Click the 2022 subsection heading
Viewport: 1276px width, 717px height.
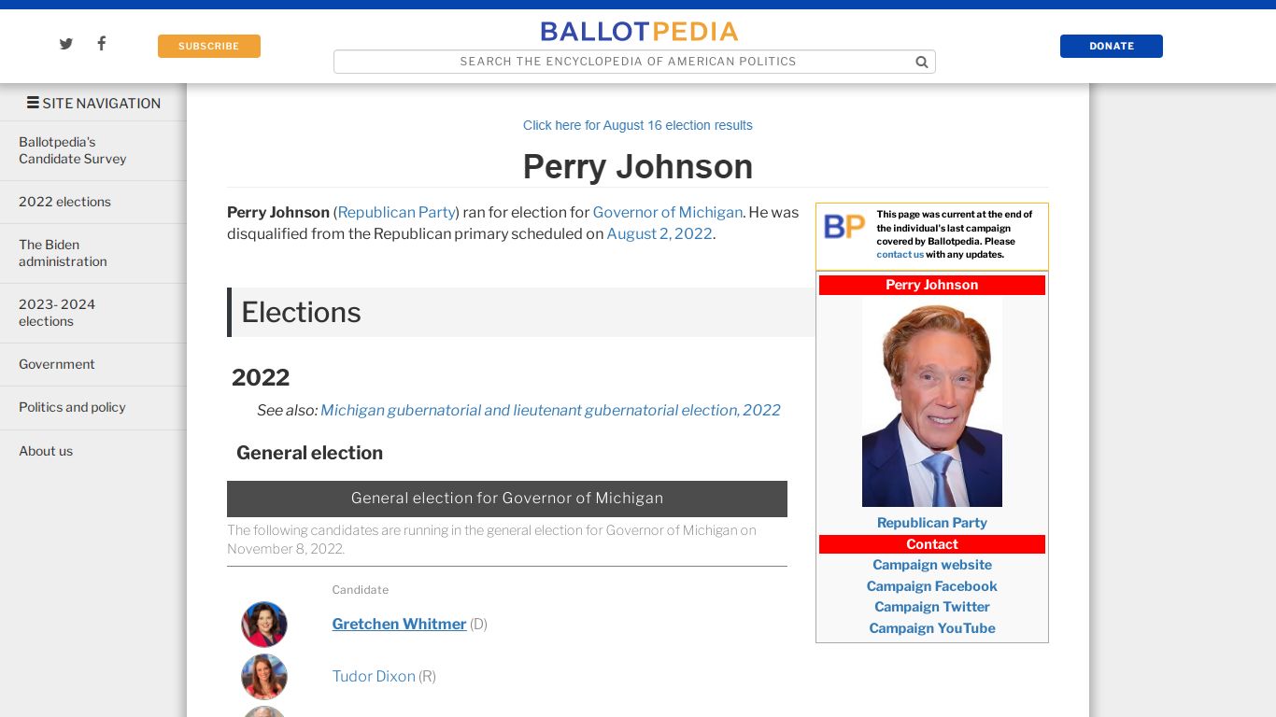(x=261, y=377)
